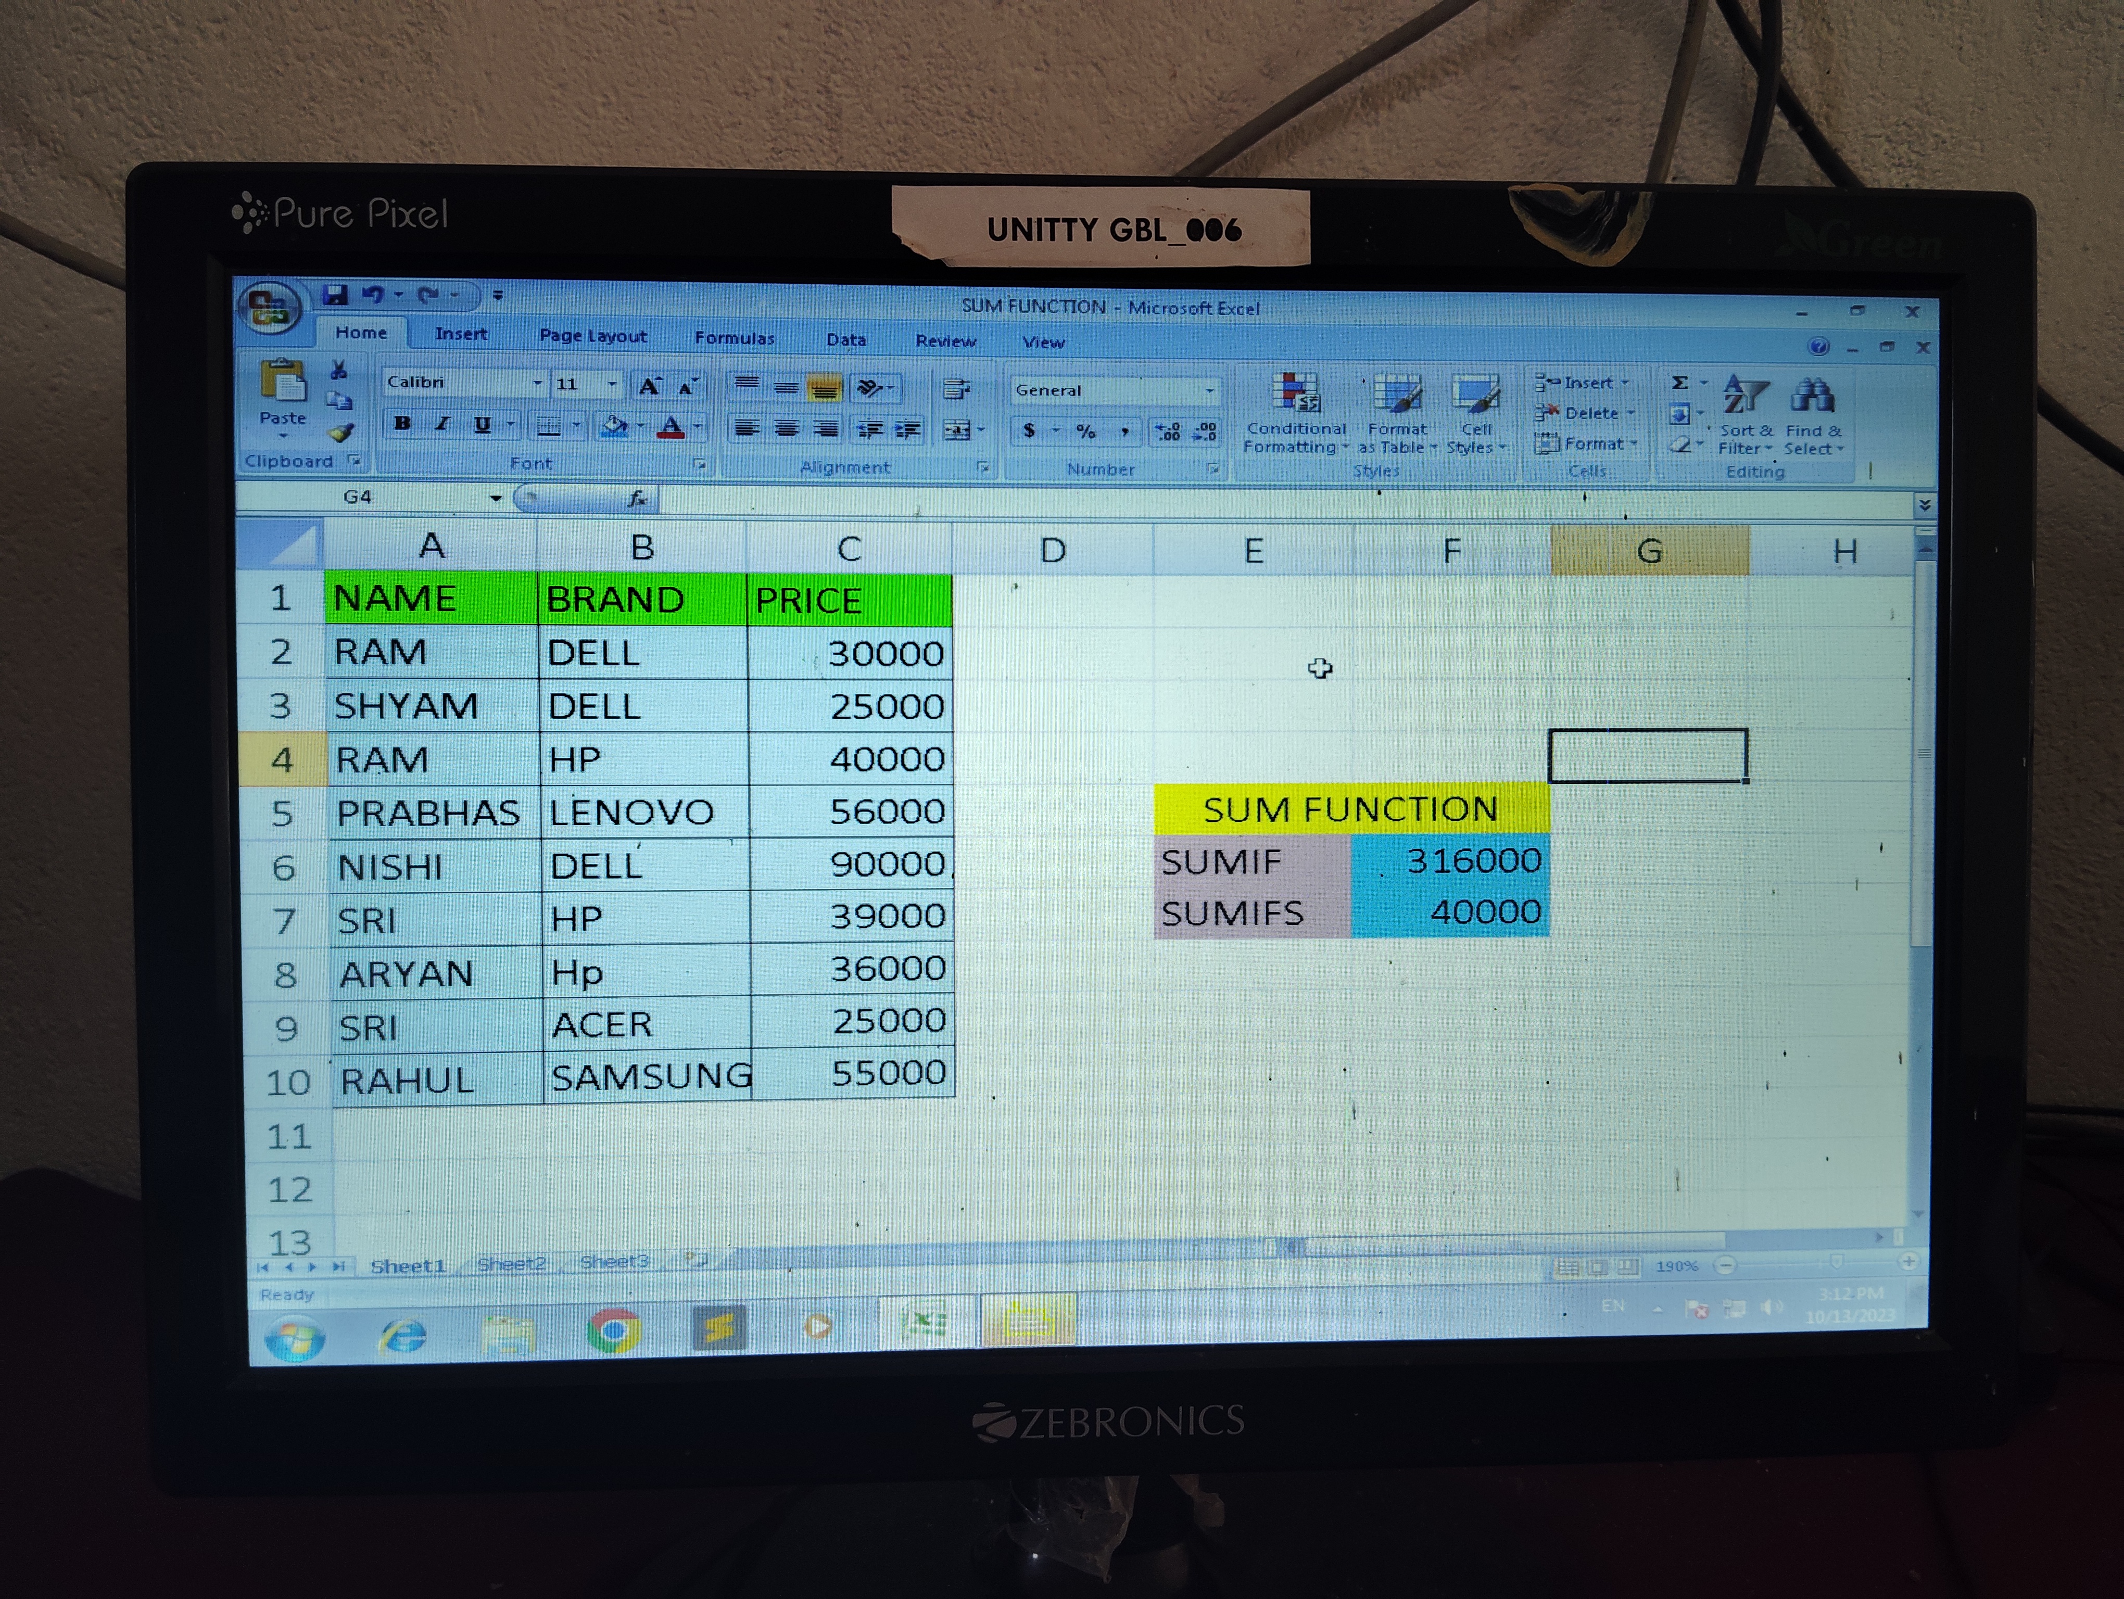Click the Wrap Text icon
This screenshot has width=2124, height=1599.
[955, 389]
